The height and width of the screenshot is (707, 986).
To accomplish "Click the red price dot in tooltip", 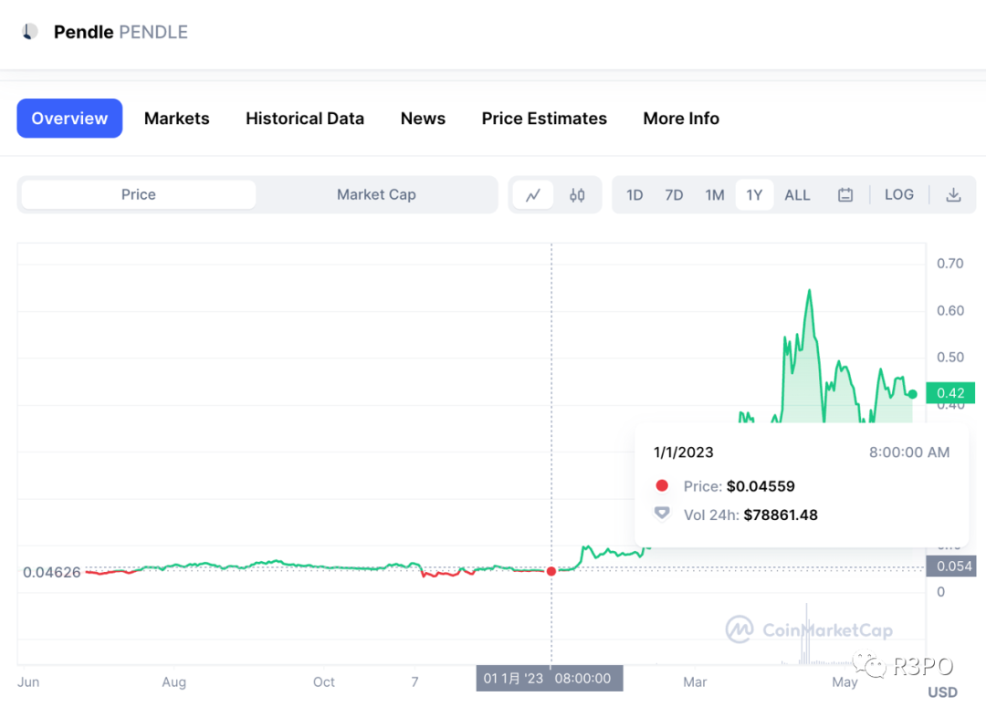I will click(662, 486).
